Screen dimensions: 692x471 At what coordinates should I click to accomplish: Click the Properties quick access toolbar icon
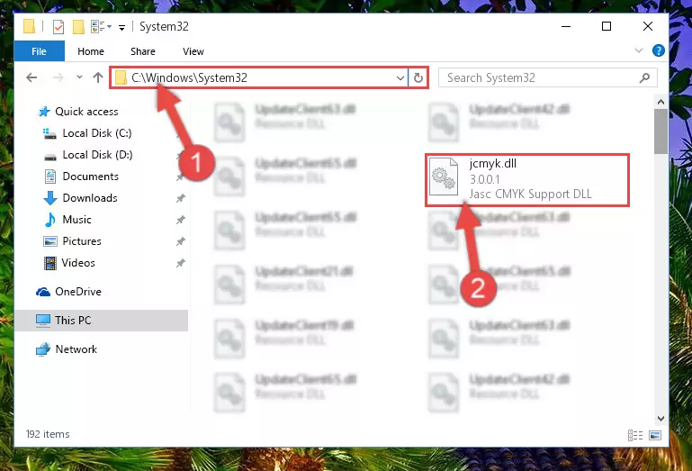[58, 27]
